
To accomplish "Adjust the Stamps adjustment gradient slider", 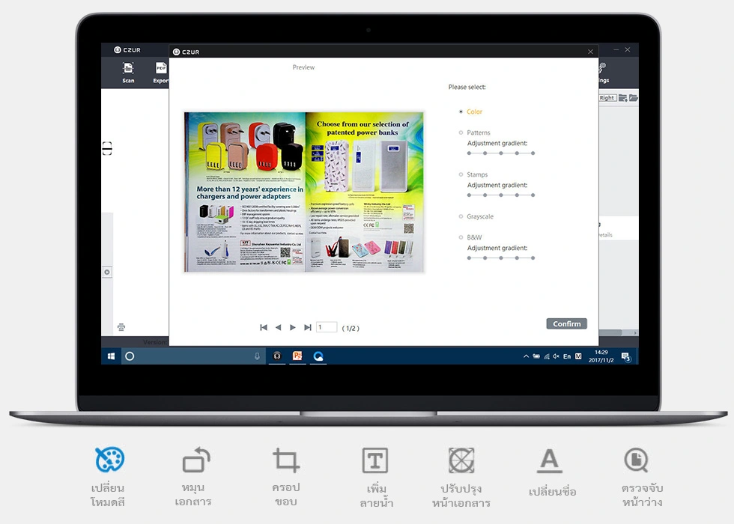I will coord(501,195).
